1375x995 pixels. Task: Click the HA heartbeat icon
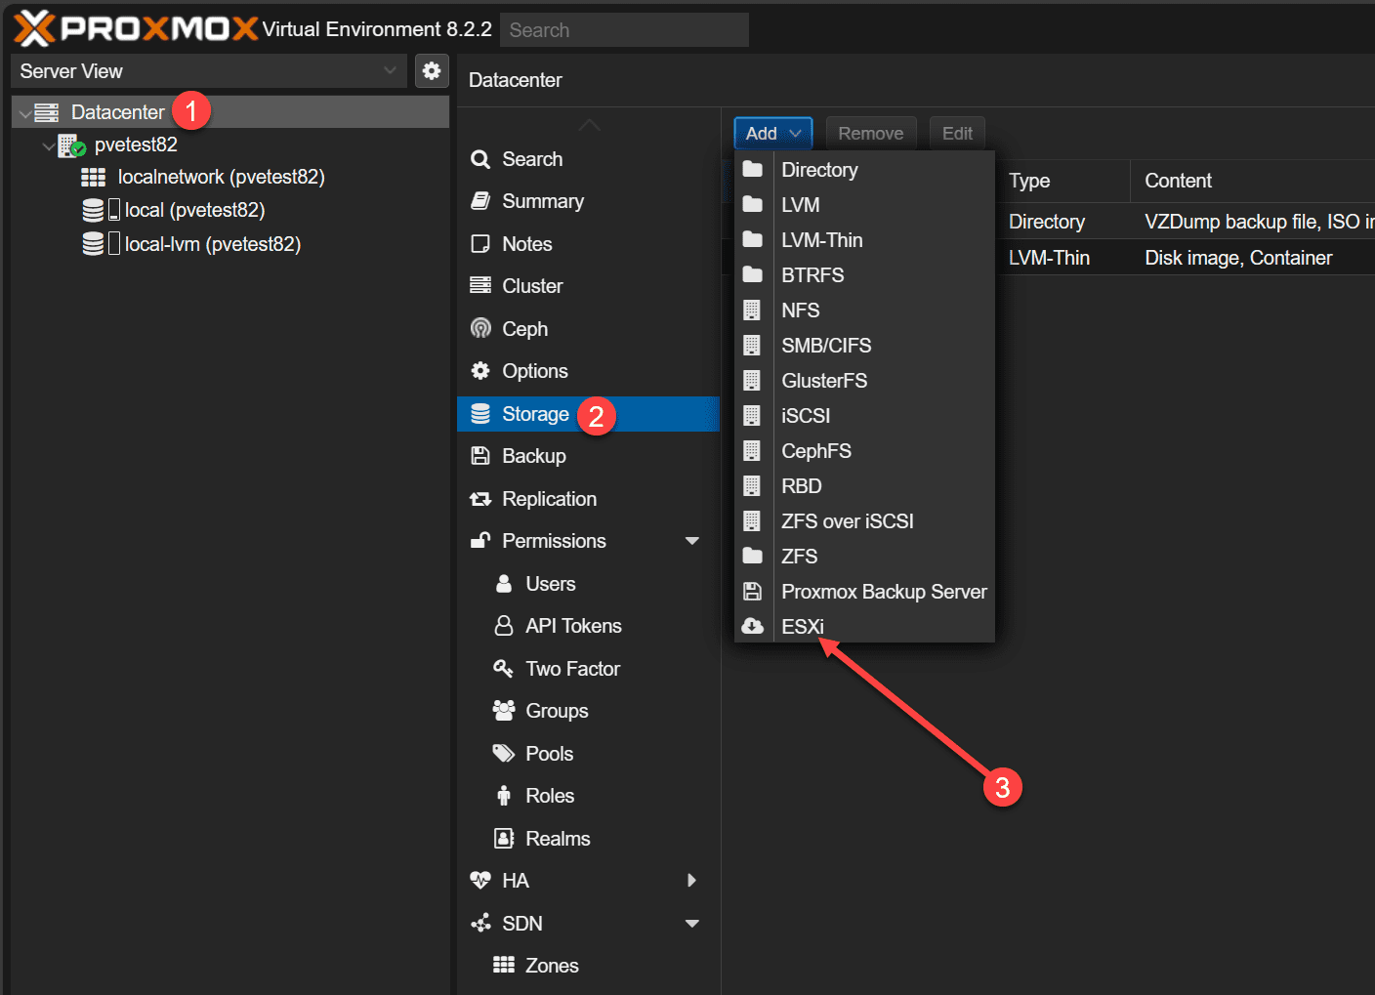click(480, 880)
